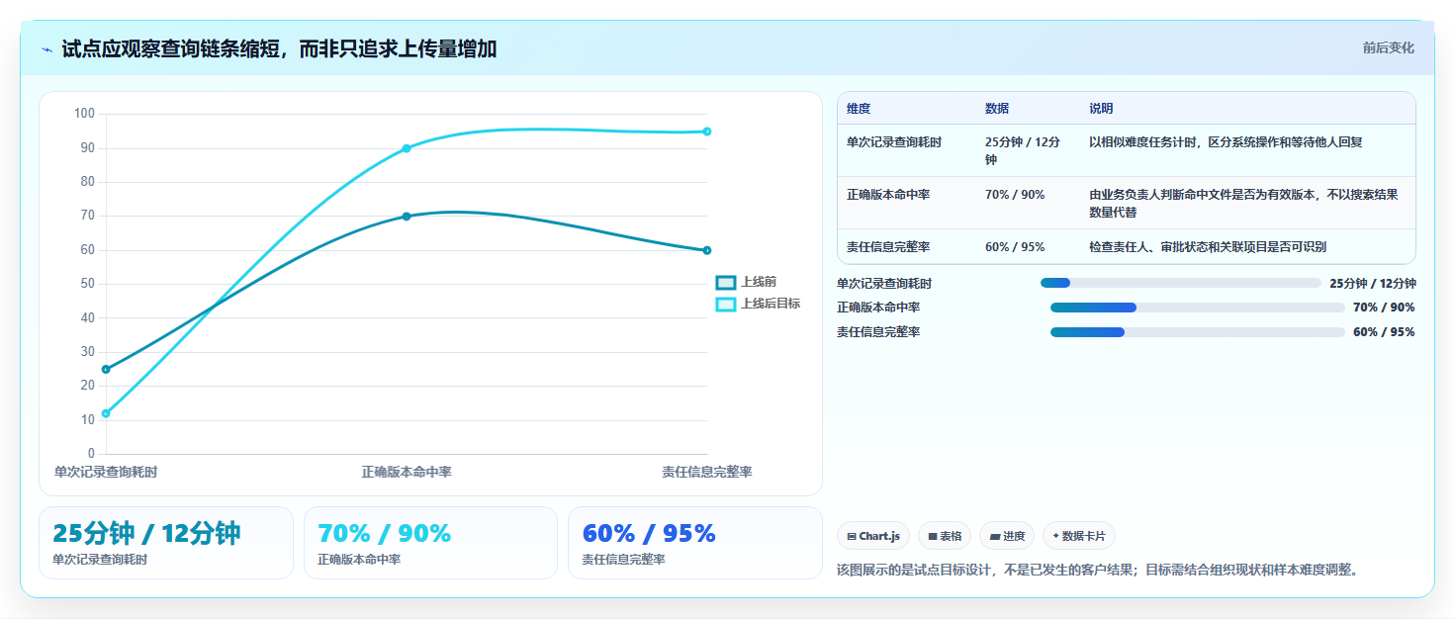Toggle the 上线前 legend item
1455x619 pixels.
click(746, 282)
